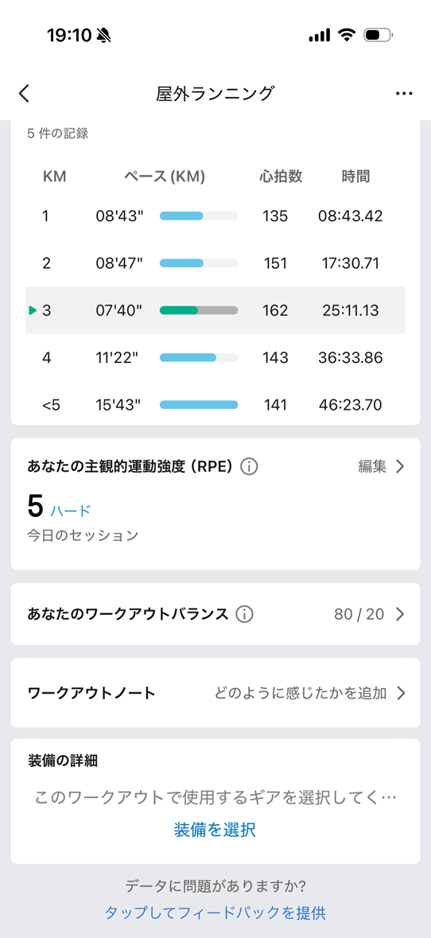Image resolution: width=431 pixels, height=938 pixels.
Task: Open the three-dot more options menu
Action: click(x=404, y=94)
